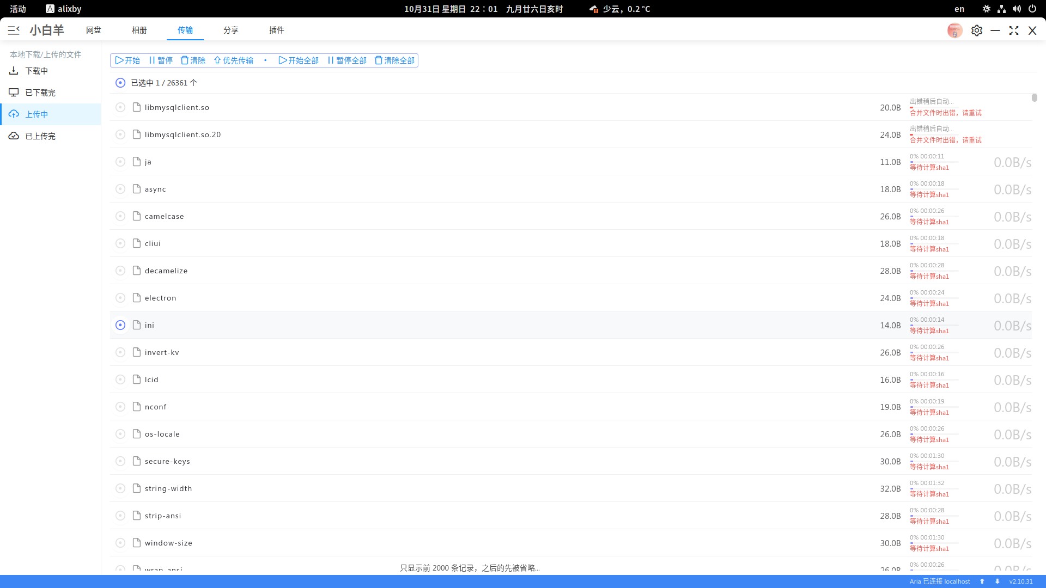Image resolution: width=1046 pixels, height=588 pixels.
Task: Clear all uploads with 清除全部
Action: tap(394, 60)
